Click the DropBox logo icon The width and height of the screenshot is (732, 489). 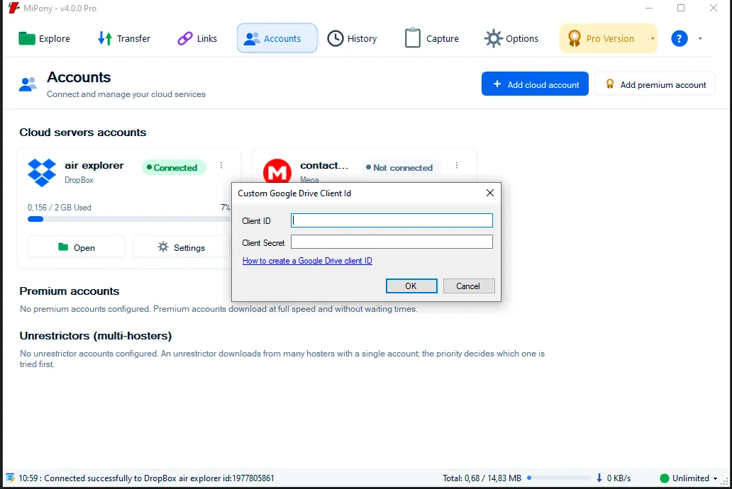(x=42, y=172)
